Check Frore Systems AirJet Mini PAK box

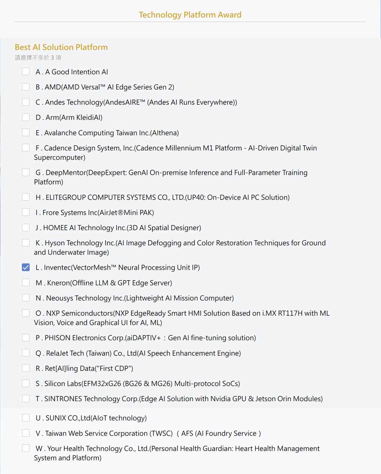tap(26, 212)
